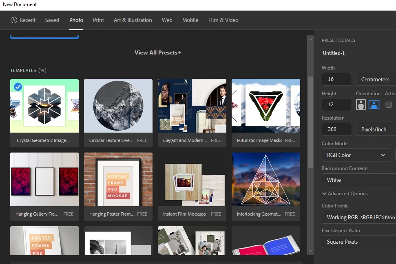This screenshot has width=396, height=264.
Task: Select portrait orientation icon
Action: [361, 104]
